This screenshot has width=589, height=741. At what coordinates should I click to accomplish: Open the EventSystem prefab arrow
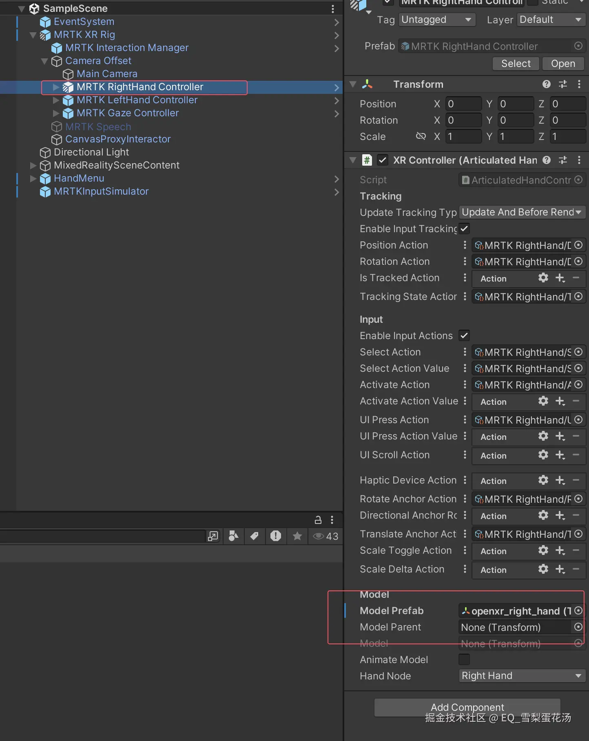(337, 22)
